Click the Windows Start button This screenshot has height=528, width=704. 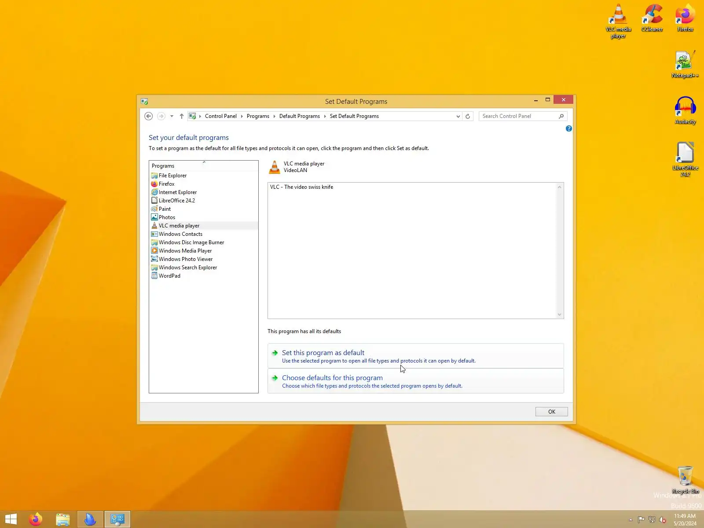11,519
